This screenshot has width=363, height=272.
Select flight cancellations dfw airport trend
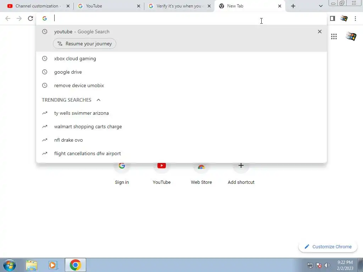pos(181,153)
